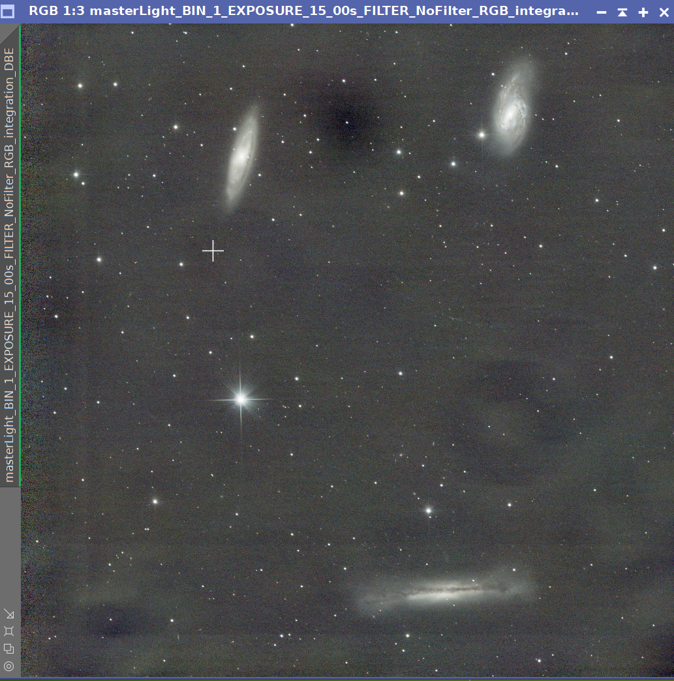
Task: Maximize the image window with plus button
Action: point(643,12)
